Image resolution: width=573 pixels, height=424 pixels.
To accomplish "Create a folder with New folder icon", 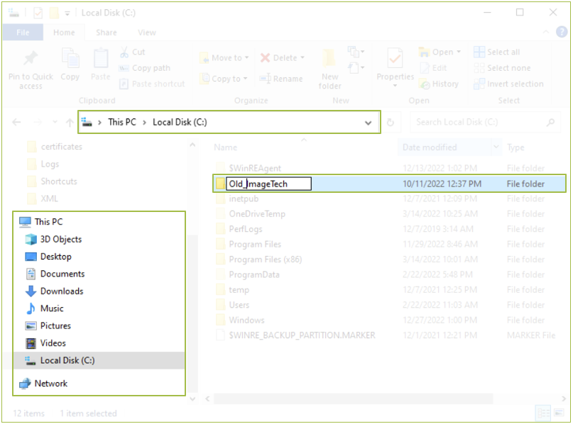I will pos(329,60).
